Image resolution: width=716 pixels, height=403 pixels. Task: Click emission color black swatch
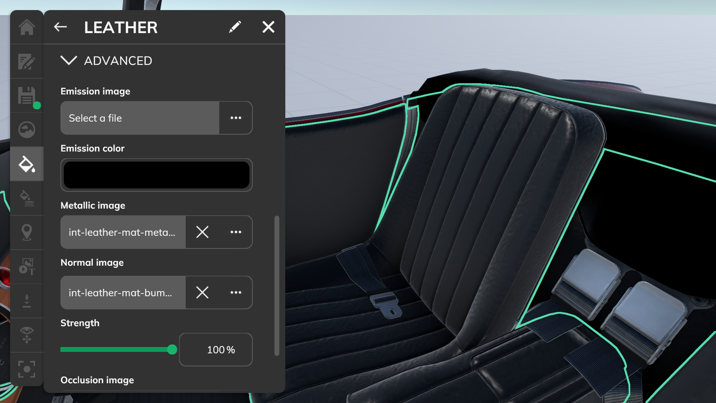click(x=156, y=175)
